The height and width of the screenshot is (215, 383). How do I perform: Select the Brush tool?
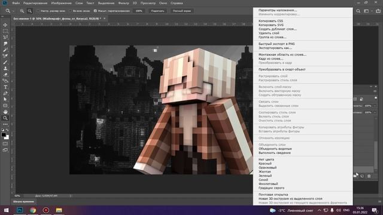(x=5, y=62)
